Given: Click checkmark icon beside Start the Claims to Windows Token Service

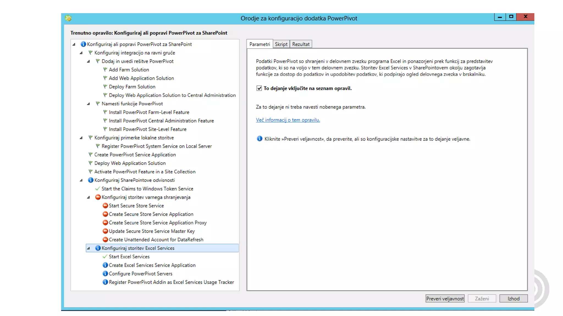Looking at the screenshot, I should pyautogui.click(x=97, y=188).
